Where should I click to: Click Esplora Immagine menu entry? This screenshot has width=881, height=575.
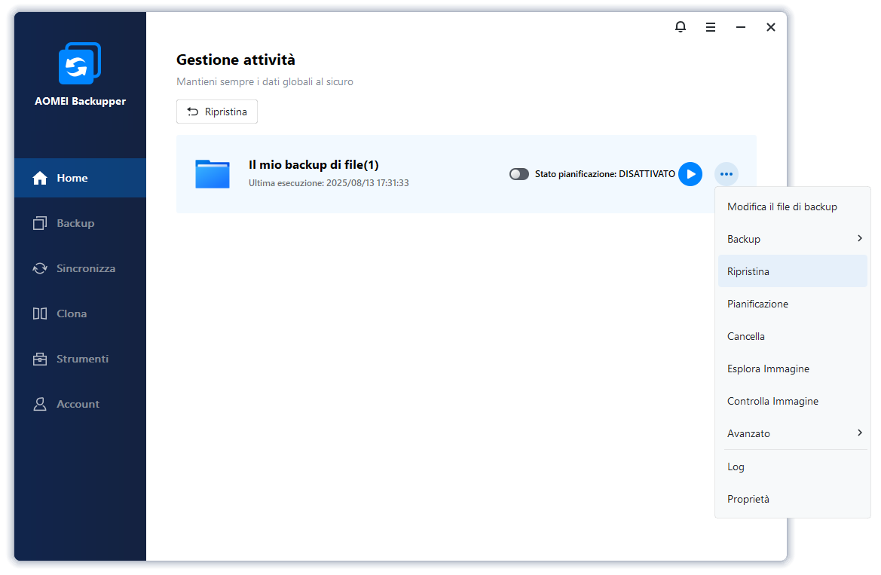click(x=768, y=369)
